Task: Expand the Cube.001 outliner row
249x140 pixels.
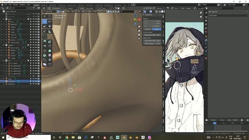Action: 4,81
